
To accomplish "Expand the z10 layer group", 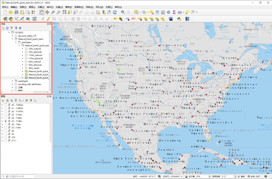I will coord(2,137).
